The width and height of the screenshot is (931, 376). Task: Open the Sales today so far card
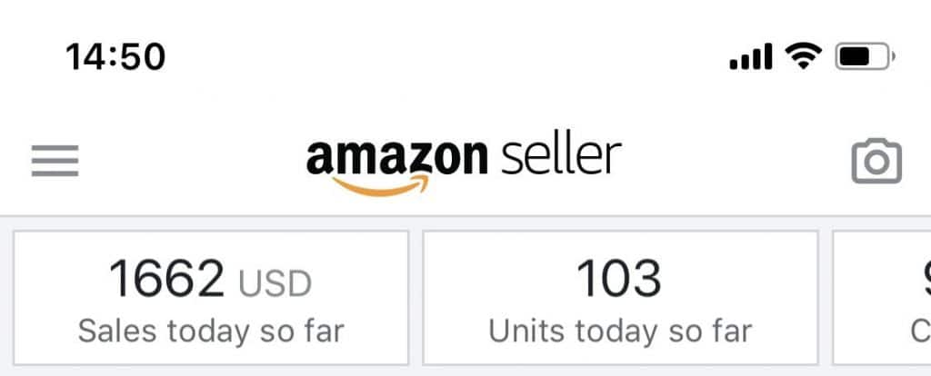click(x=211, y=297)
